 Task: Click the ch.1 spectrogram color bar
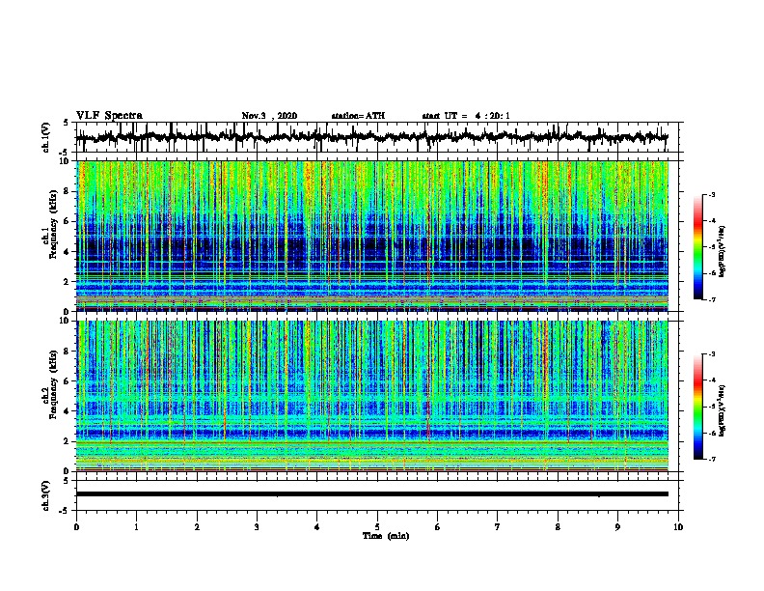(697, 247)
